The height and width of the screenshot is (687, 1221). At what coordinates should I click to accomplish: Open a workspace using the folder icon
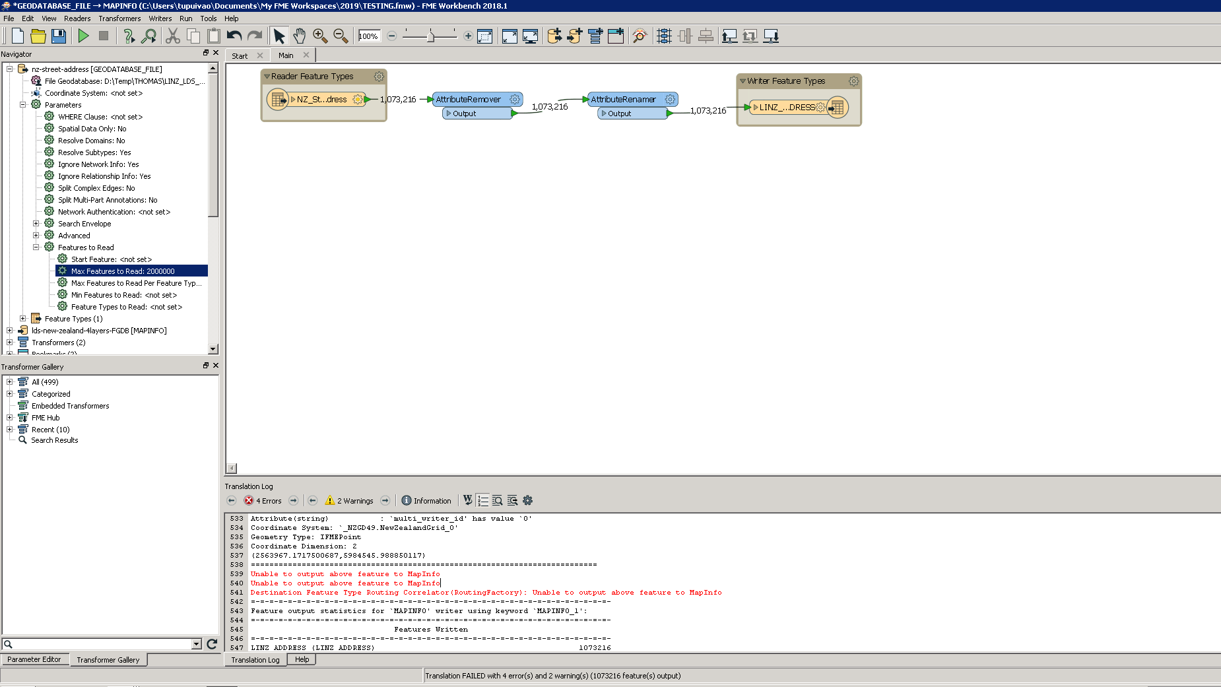tap(38, 36)
